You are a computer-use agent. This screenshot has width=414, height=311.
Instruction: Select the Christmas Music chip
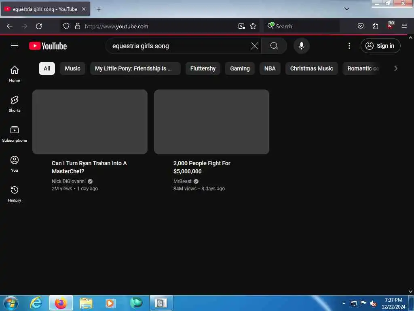[x=312, y=68]
